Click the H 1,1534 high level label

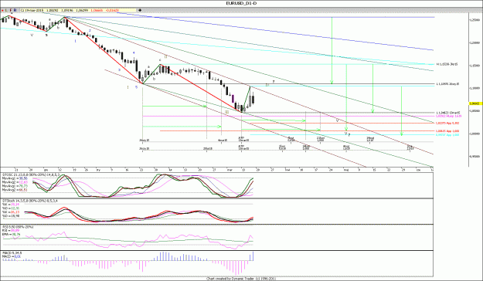447,64
